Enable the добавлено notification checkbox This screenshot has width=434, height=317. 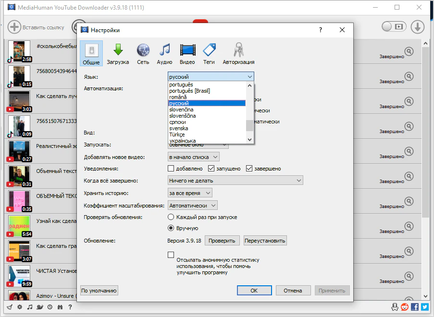pyautogui.click(x=171, y=169)
